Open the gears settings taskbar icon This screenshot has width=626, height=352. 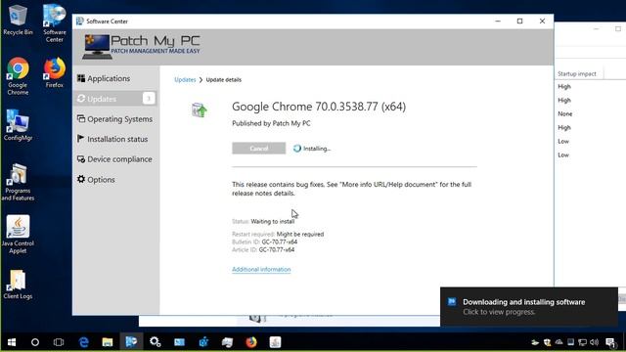156,342
